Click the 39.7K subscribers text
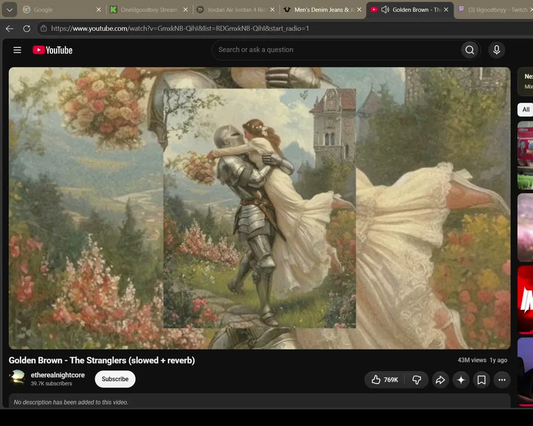The height and width of the screenshot is (426, 533). click(51, 383)
